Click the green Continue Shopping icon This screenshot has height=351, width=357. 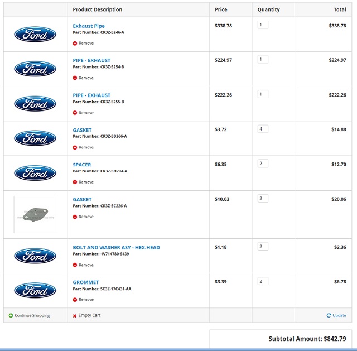pos(11,315)
